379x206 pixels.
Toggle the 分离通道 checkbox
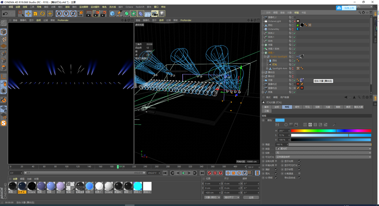point(299,173)
